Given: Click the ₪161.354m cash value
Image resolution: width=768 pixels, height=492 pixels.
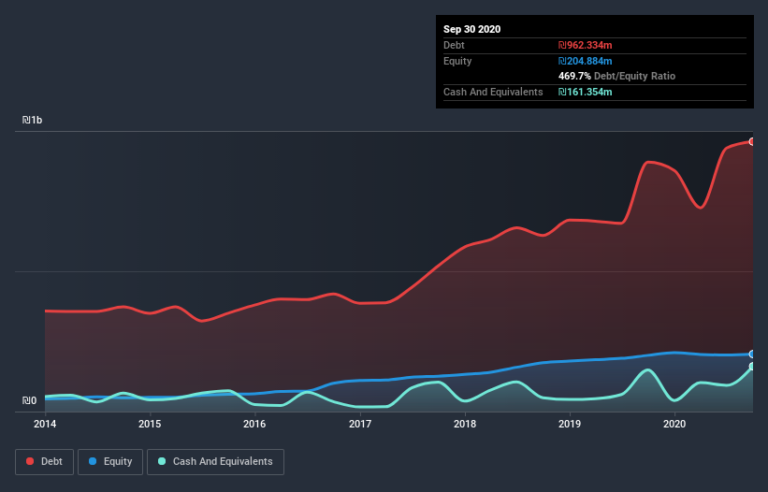Looking at the screenshot, I should [586, 92].
